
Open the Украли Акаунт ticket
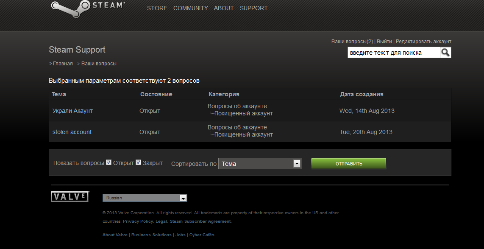(72, 111)
